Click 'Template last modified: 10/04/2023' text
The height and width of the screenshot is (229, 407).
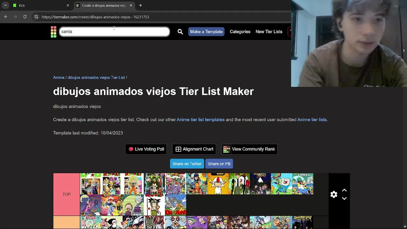point(88,133)
